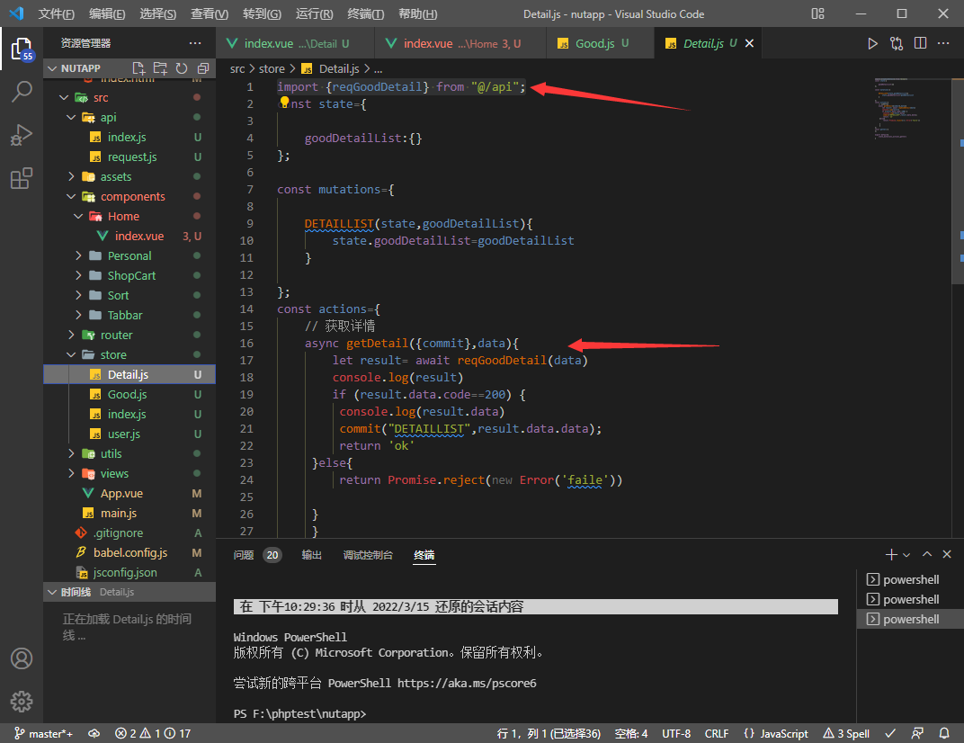Image resolution: width=964 pixels, height=743 pixels.
Task: Expand the assets folder
Action: tap(71, 176)
